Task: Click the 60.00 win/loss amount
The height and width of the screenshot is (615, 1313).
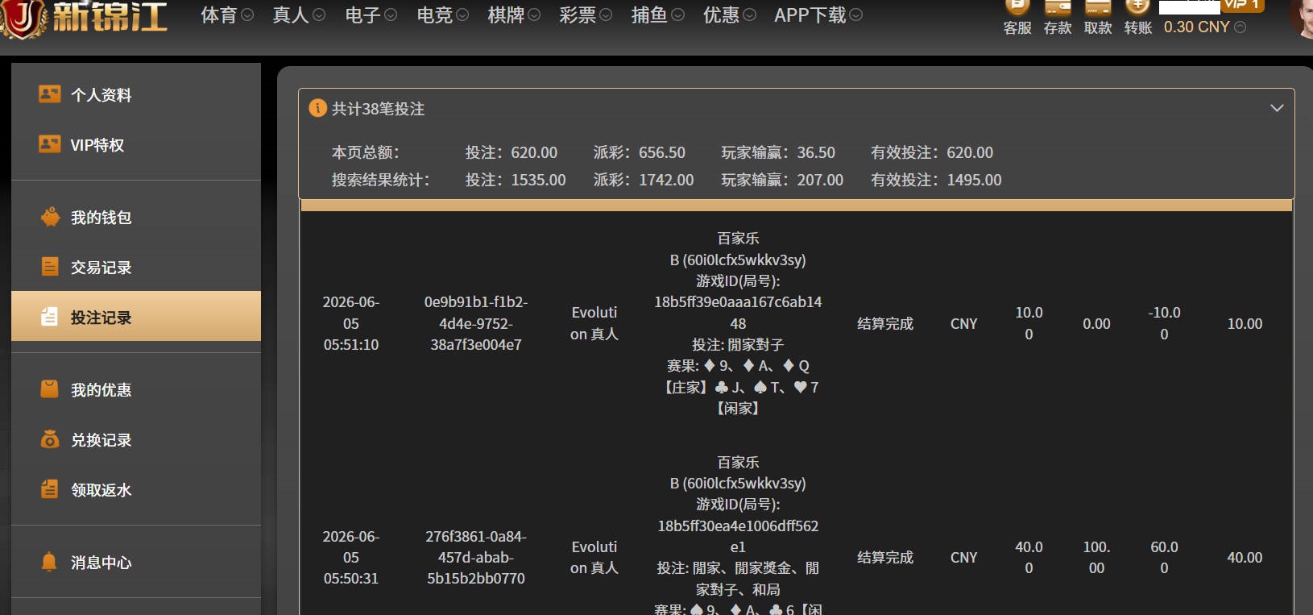Action: 1164,558
